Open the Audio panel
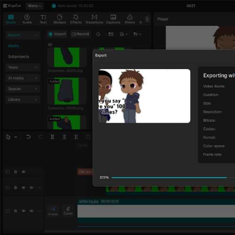The width and height of the screenshot is (235, 235). (27, 19)
